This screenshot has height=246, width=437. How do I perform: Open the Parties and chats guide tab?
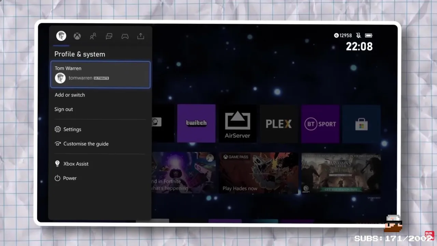point(109,36)
